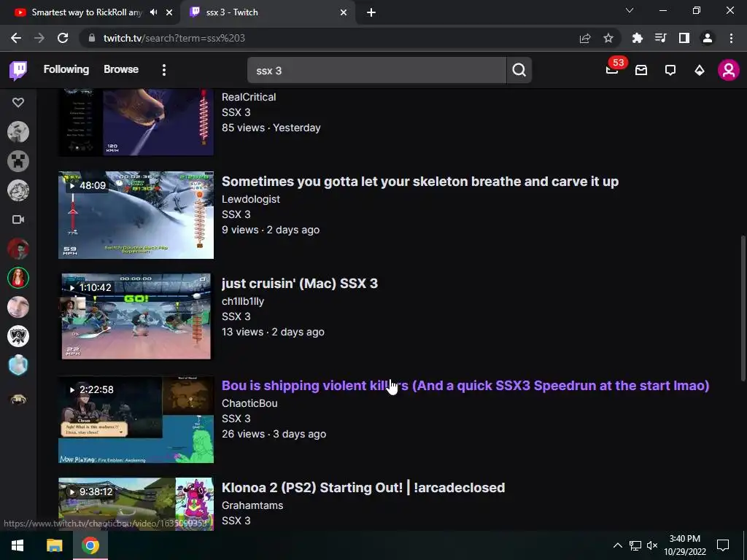Open the Windows action center
The width and height of the screenshot is (747, 560).
coord(723,545)
